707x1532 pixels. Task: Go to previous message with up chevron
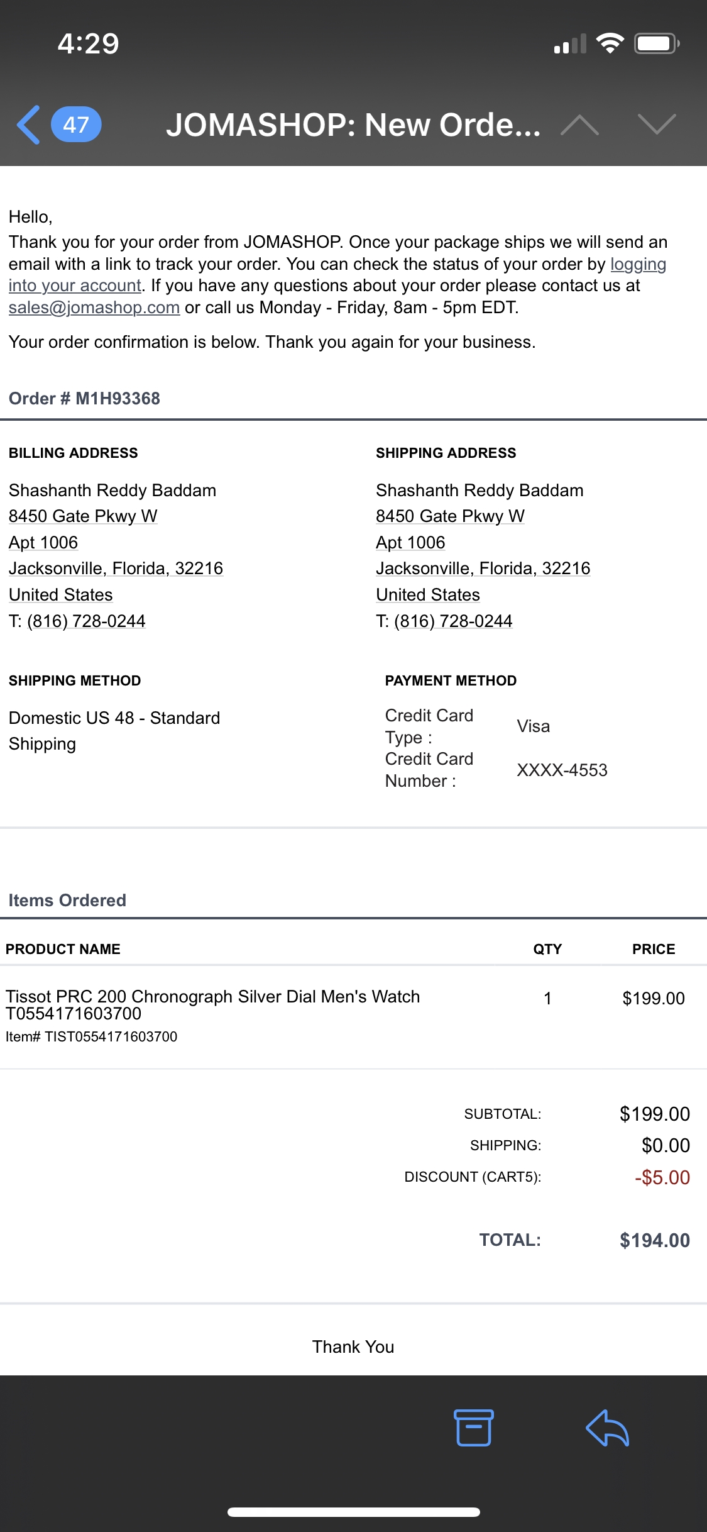coord(579,125)
